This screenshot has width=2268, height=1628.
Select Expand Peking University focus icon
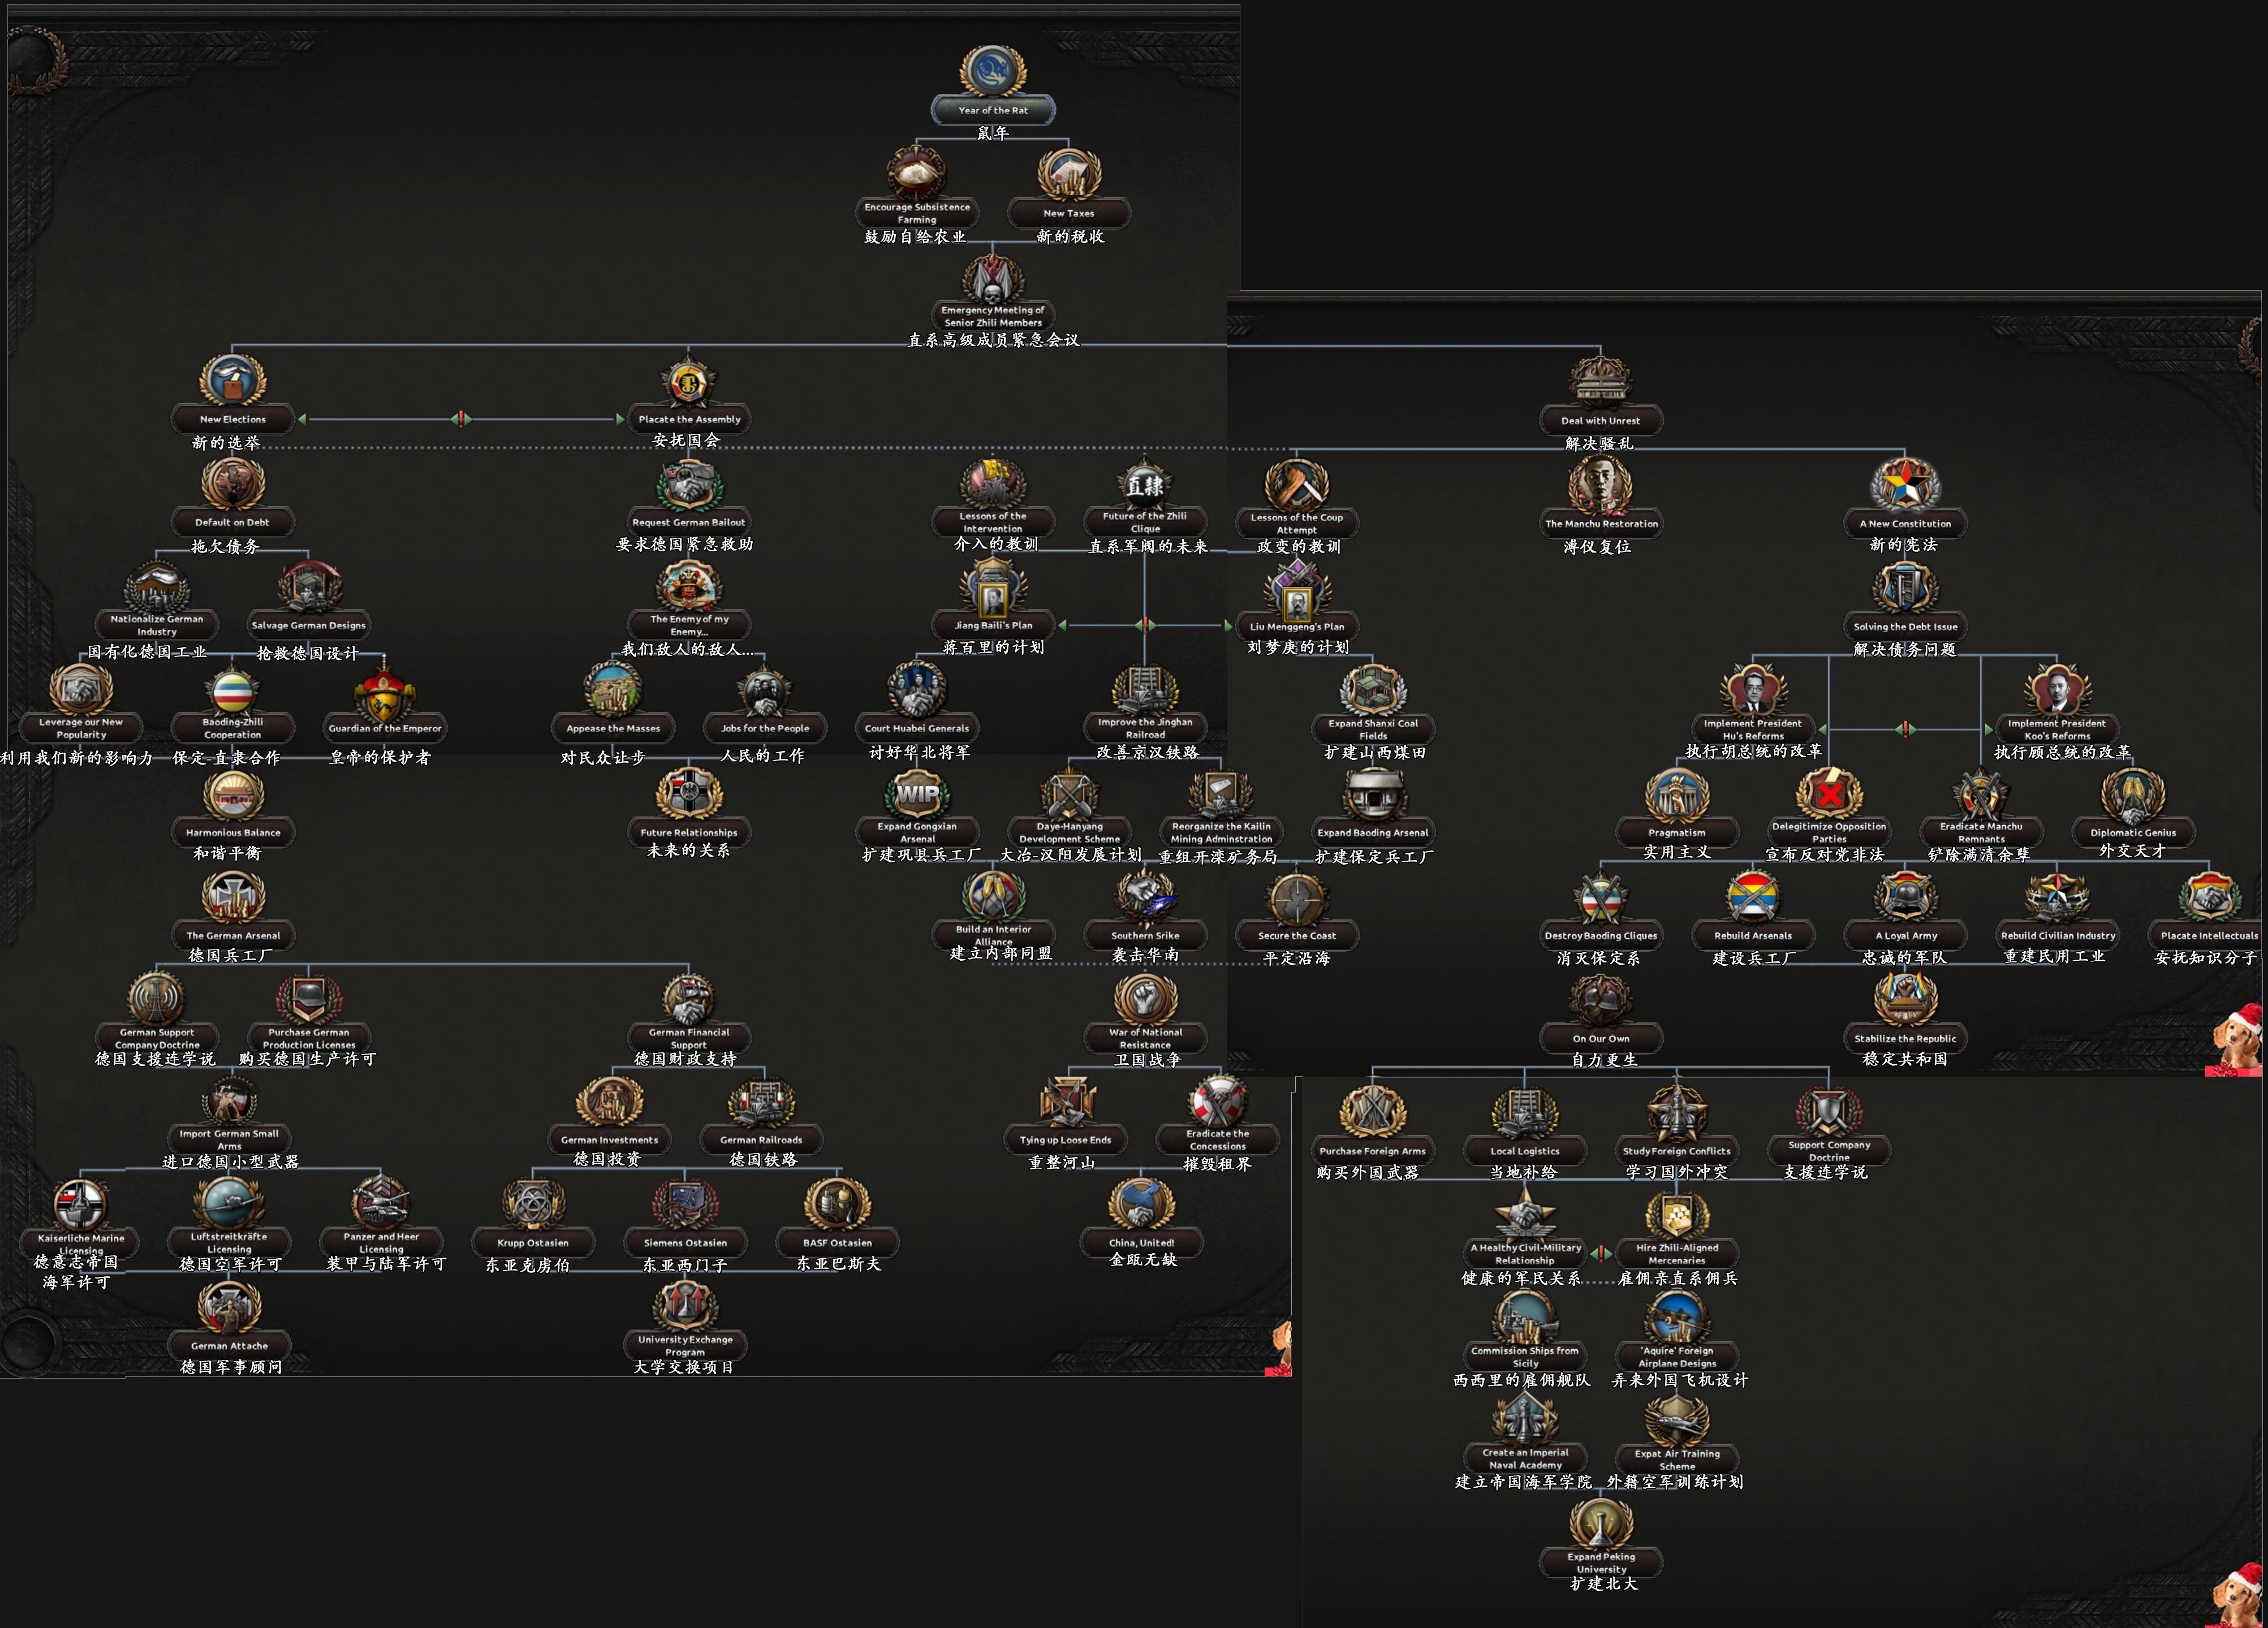coord(1601,1524)
